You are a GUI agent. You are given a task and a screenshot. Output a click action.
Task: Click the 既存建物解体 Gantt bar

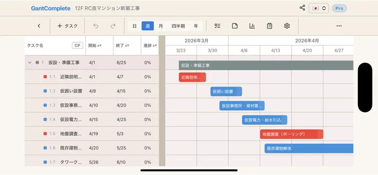[x=309, y=149]
